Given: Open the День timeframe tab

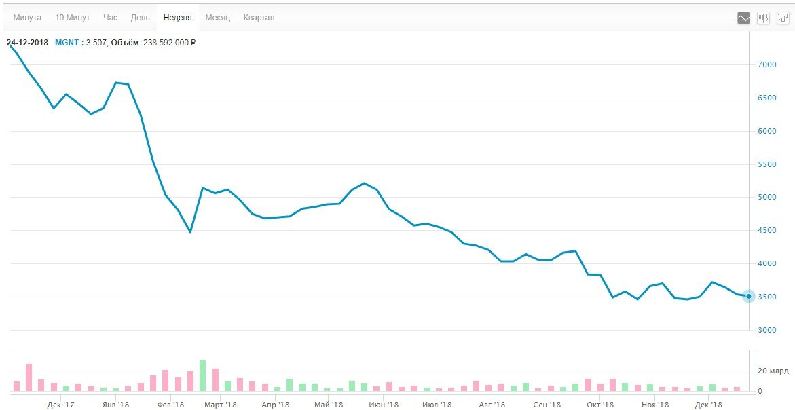Looking at the screenshot, I should (141, 18).
